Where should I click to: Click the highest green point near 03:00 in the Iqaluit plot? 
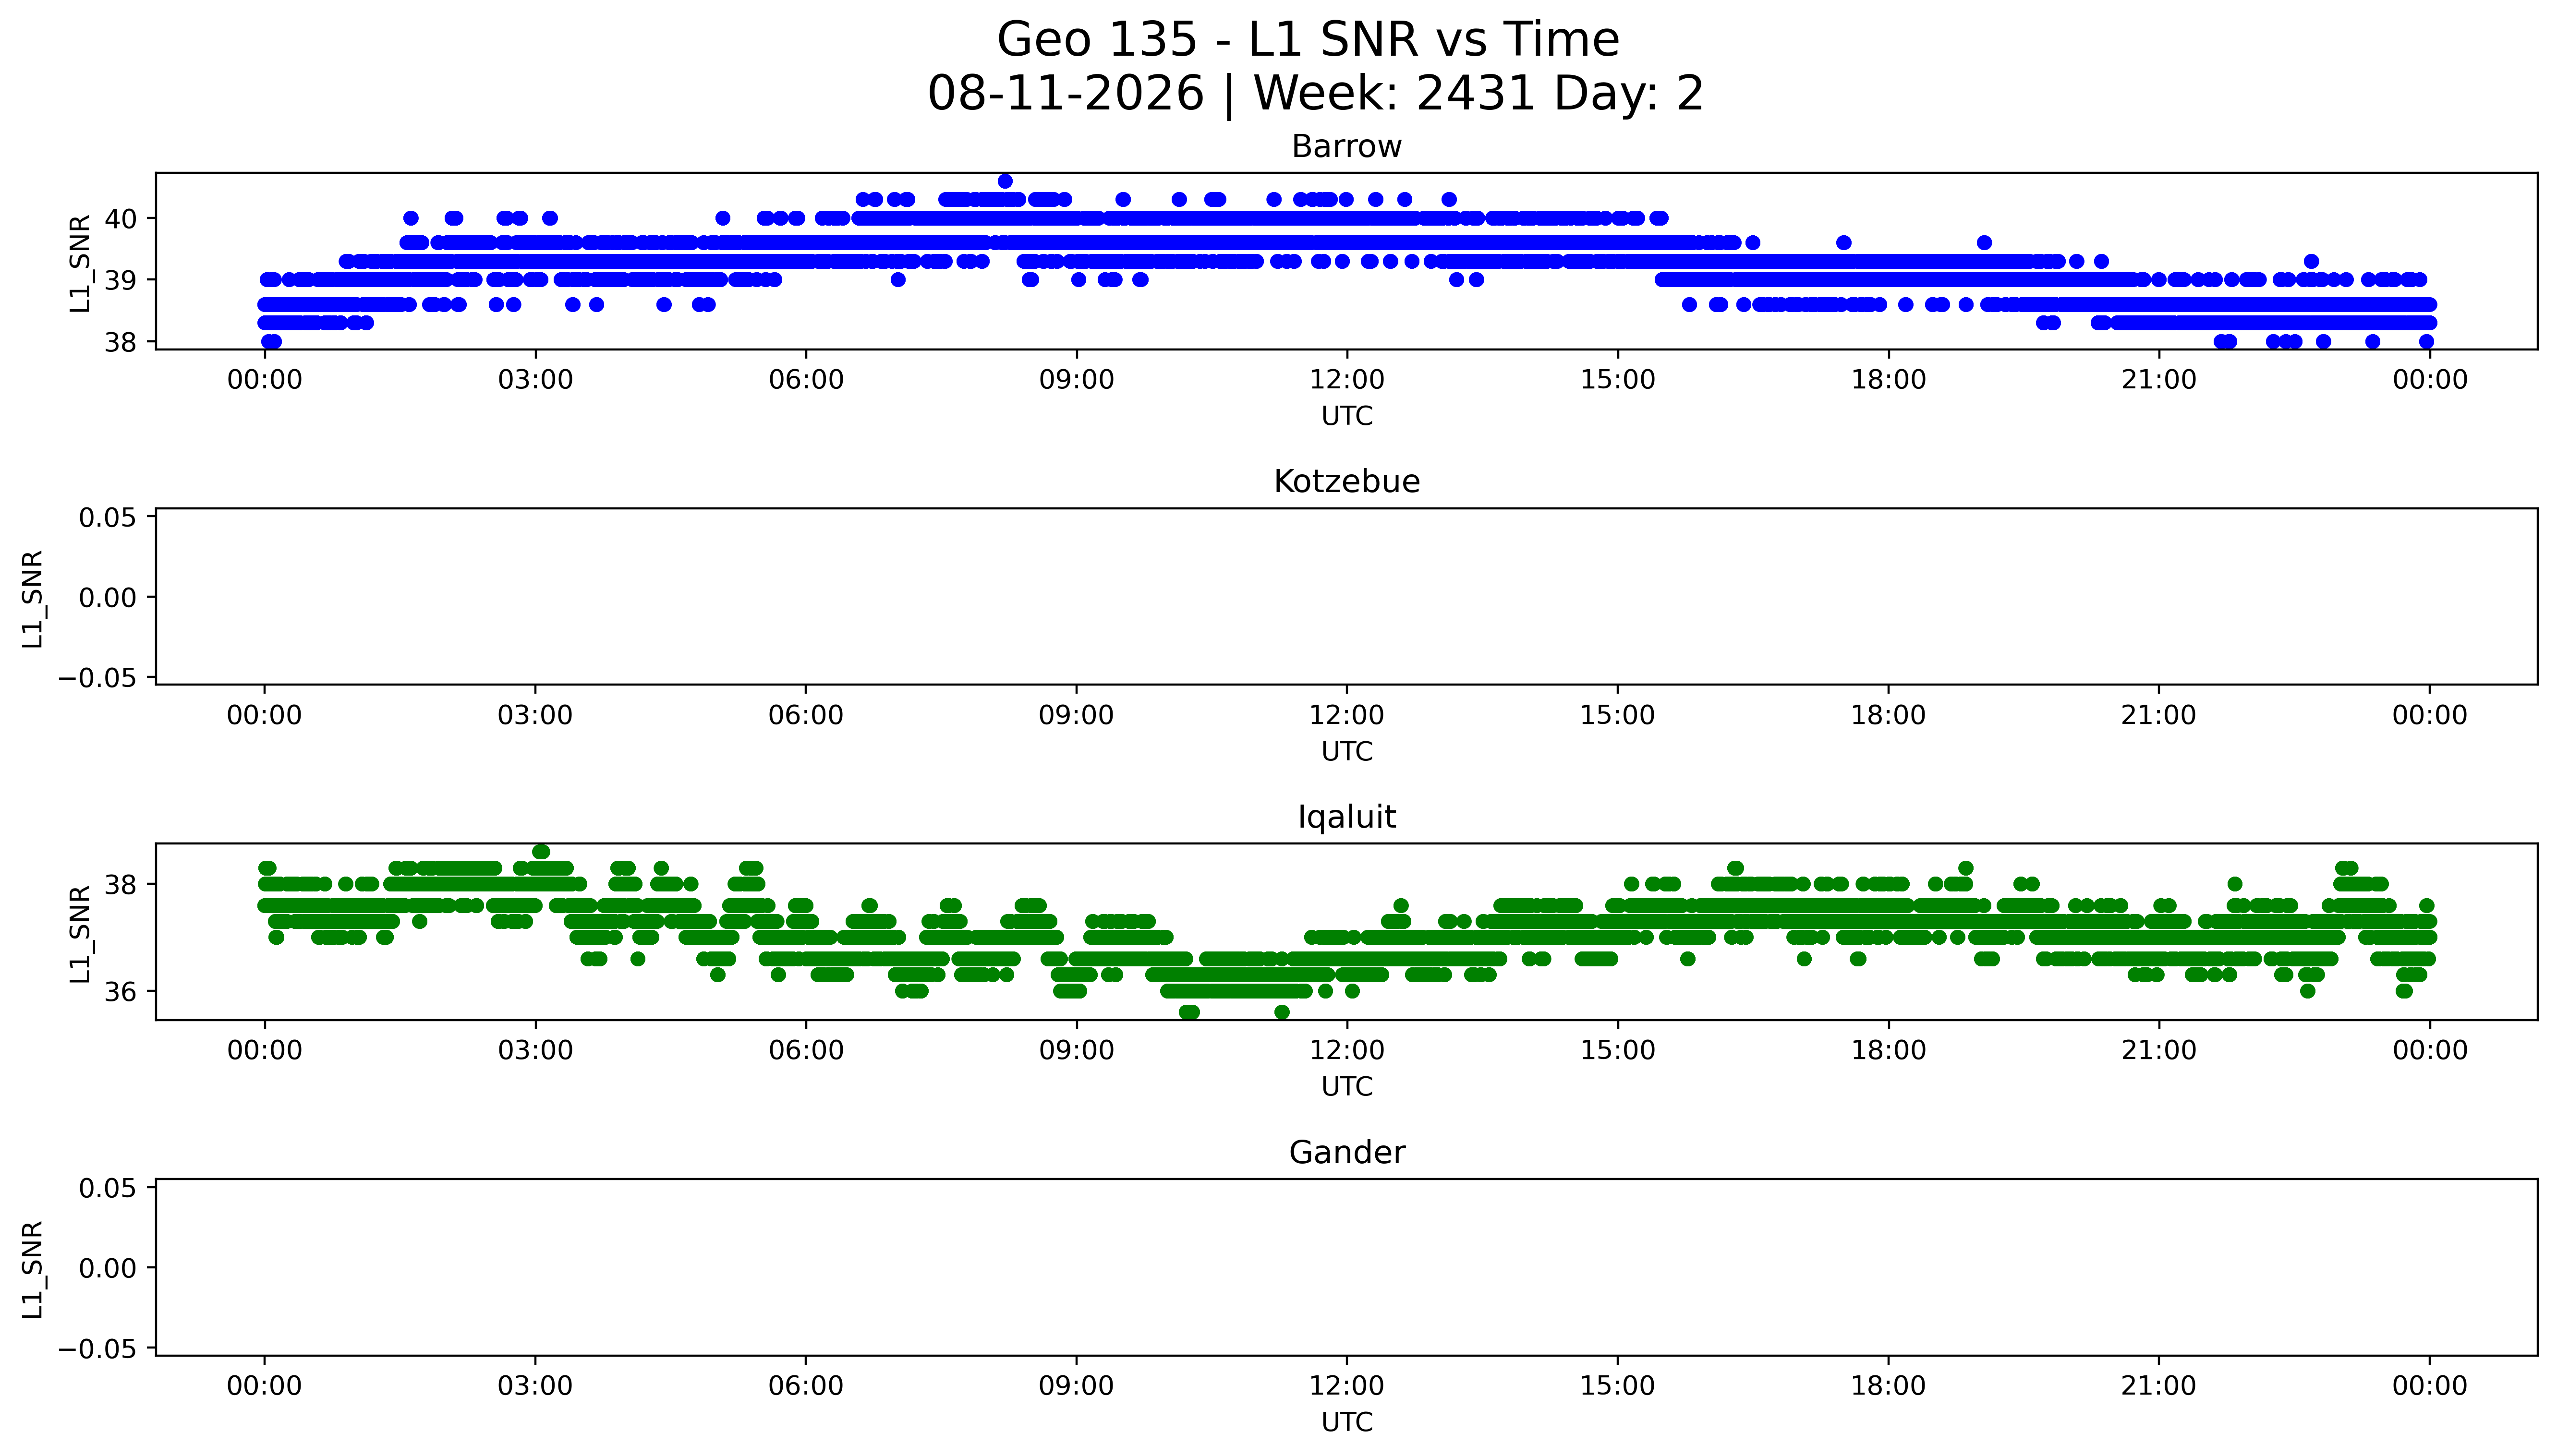[x=541, y=852]
